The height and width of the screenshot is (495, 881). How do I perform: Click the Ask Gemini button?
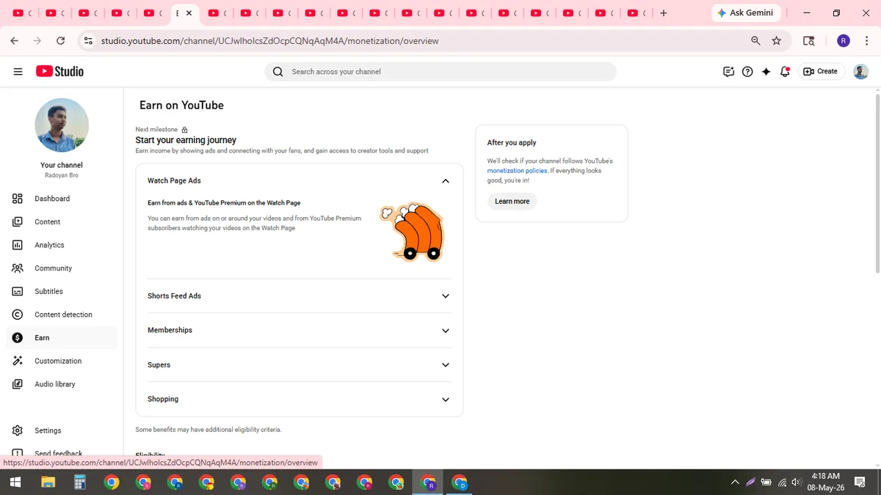pos(746,13)
